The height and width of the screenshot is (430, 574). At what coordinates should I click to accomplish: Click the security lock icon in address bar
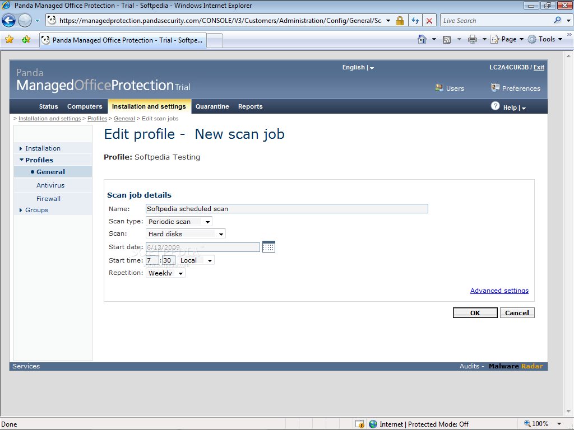(x=400, y=21)
